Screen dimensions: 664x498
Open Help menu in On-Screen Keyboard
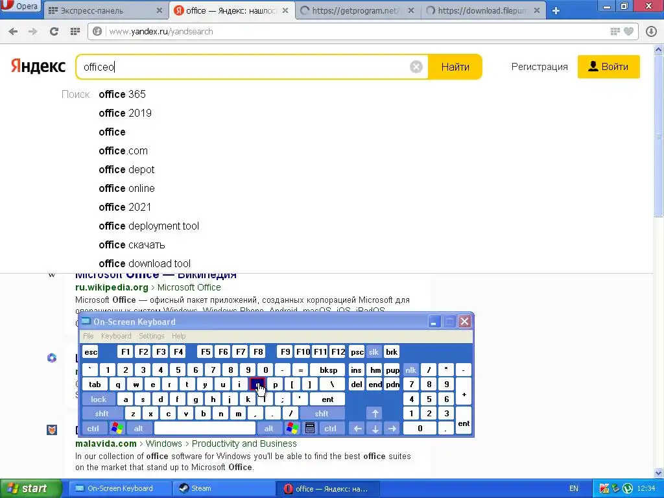[179, 336]
